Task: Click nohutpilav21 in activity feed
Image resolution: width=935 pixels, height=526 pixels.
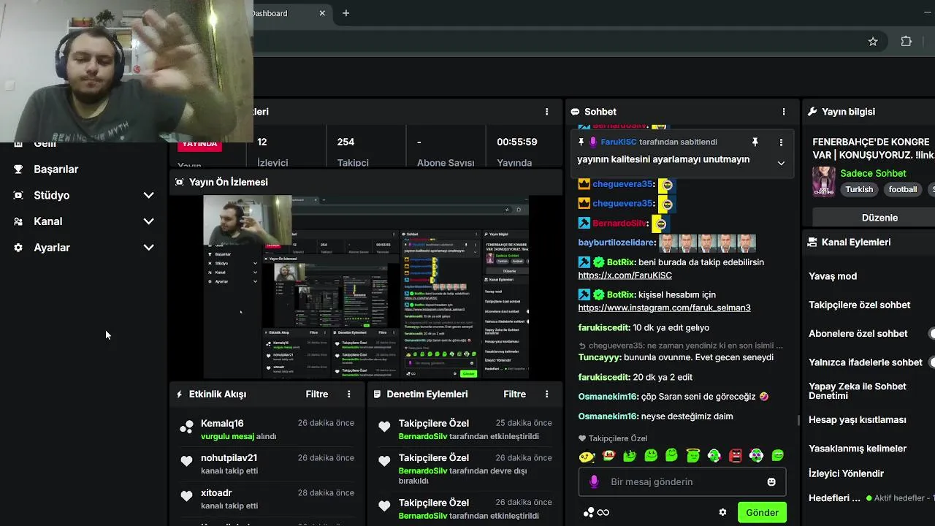Action: [x=229, y=458]
